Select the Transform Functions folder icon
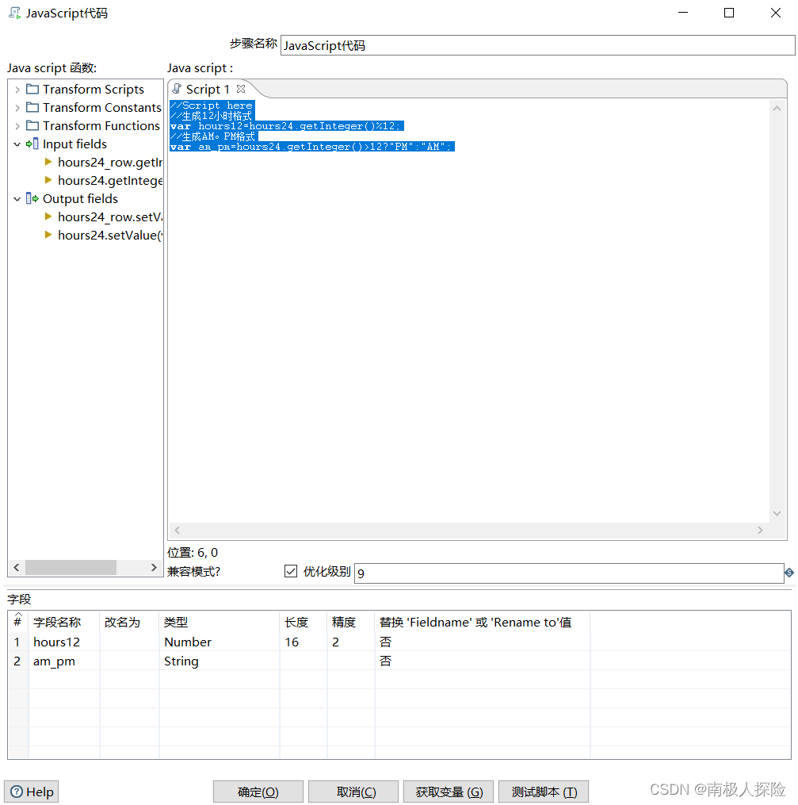 click(x=32, y=126)
